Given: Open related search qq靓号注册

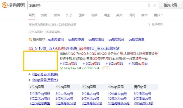Looking at the screenshot, I should pyautogui.click(x=96, y=40).
